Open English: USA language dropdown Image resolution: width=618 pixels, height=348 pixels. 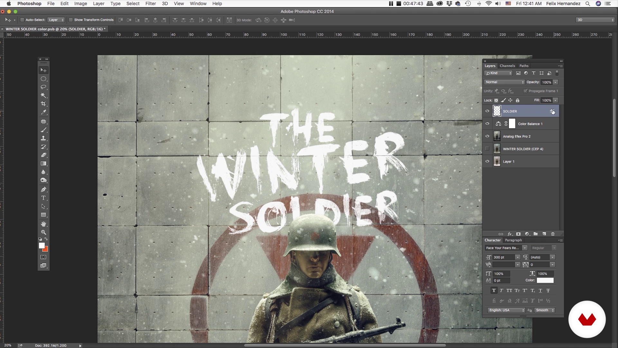506,310
